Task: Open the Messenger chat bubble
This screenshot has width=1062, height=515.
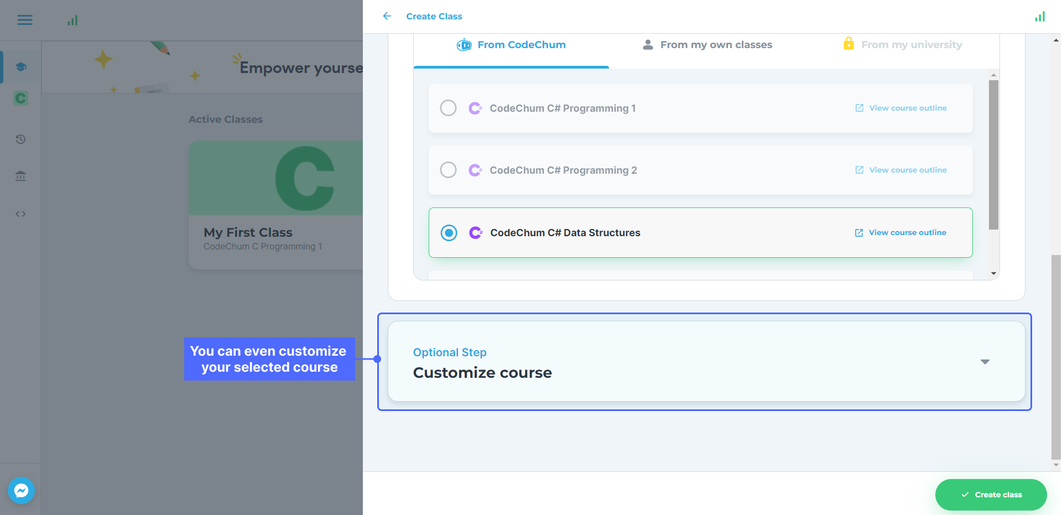Action: coord(22,491)
